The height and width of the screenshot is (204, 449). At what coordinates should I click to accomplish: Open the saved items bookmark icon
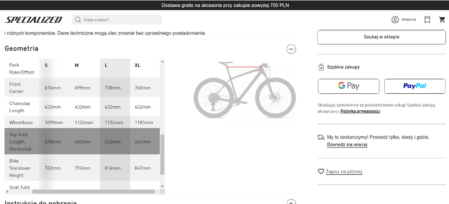[x=427, y=20]
